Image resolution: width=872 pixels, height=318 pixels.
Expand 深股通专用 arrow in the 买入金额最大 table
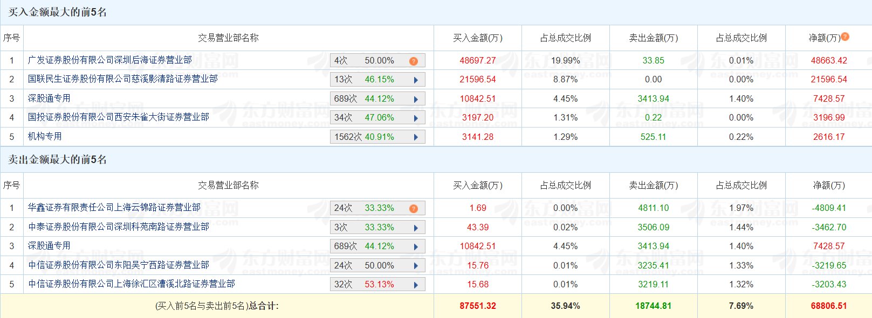[x=416, y=100]
